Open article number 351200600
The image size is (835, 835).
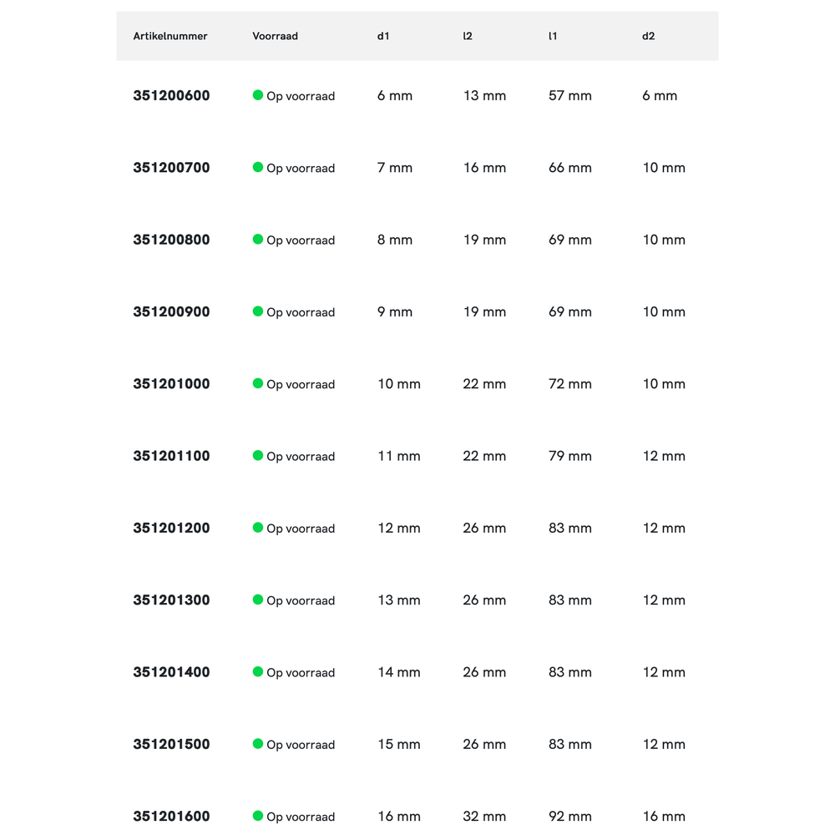[x=171, y=96]
